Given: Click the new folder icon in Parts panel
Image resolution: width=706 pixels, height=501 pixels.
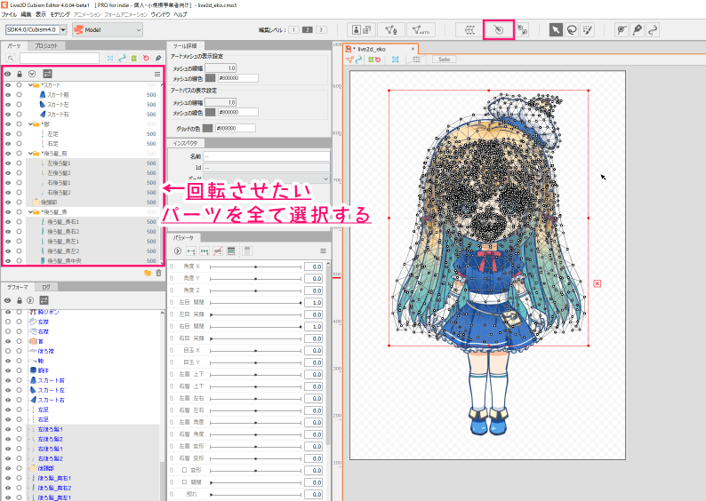Looking at the screenshot, I should click(148, 273).
